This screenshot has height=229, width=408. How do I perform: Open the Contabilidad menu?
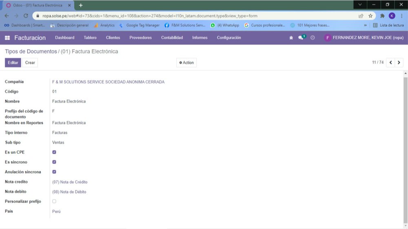(x=172, y=38)
